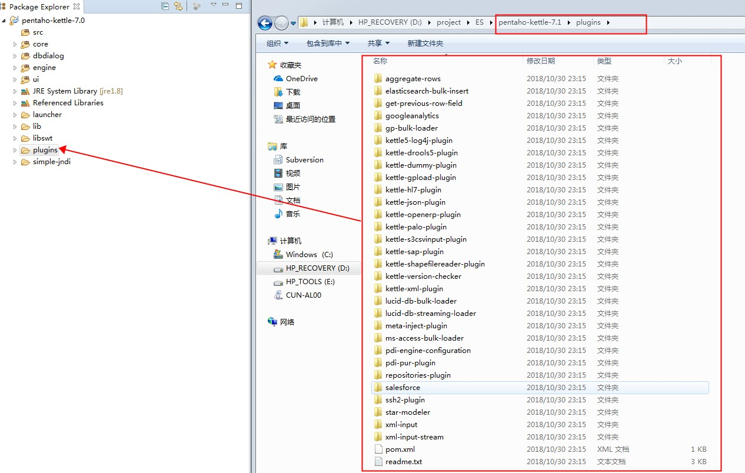
Task: Open the 包含到库中 menu
Action: tap(328, 43)
